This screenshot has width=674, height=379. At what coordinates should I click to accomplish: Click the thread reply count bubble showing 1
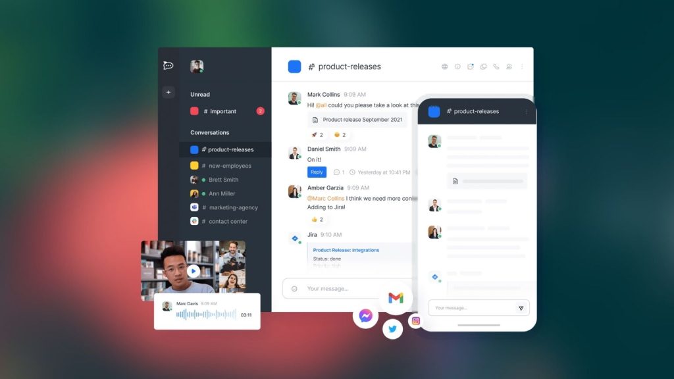(339, 172)
